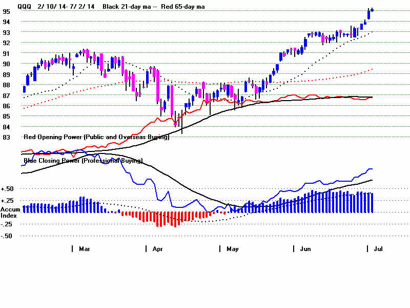This screenshot has height=308, width=410.
Task: Click the Mar month marker
Action: click(85, 249)
